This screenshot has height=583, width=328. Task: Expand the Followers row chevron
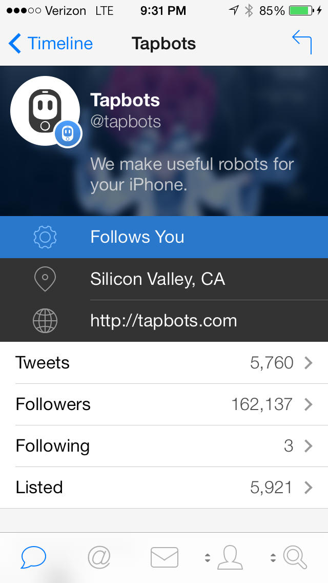308,404
